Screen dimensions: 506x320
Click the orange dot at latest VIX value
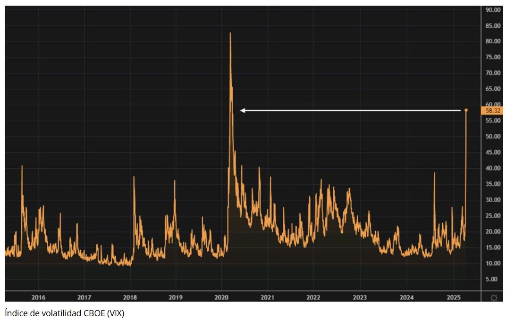pos(466,110)
